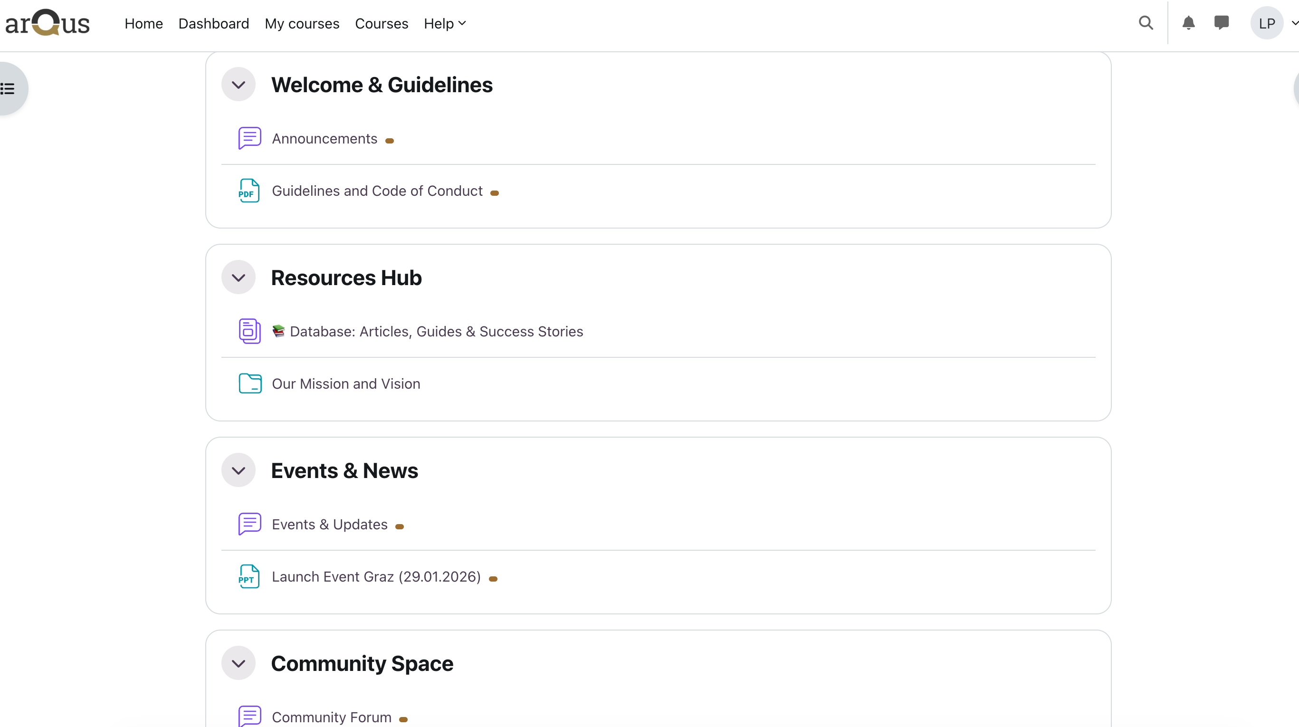The image size is (1299, 727).
Task: Collapse the Welcome & Guidelines section
Action: 239,85
